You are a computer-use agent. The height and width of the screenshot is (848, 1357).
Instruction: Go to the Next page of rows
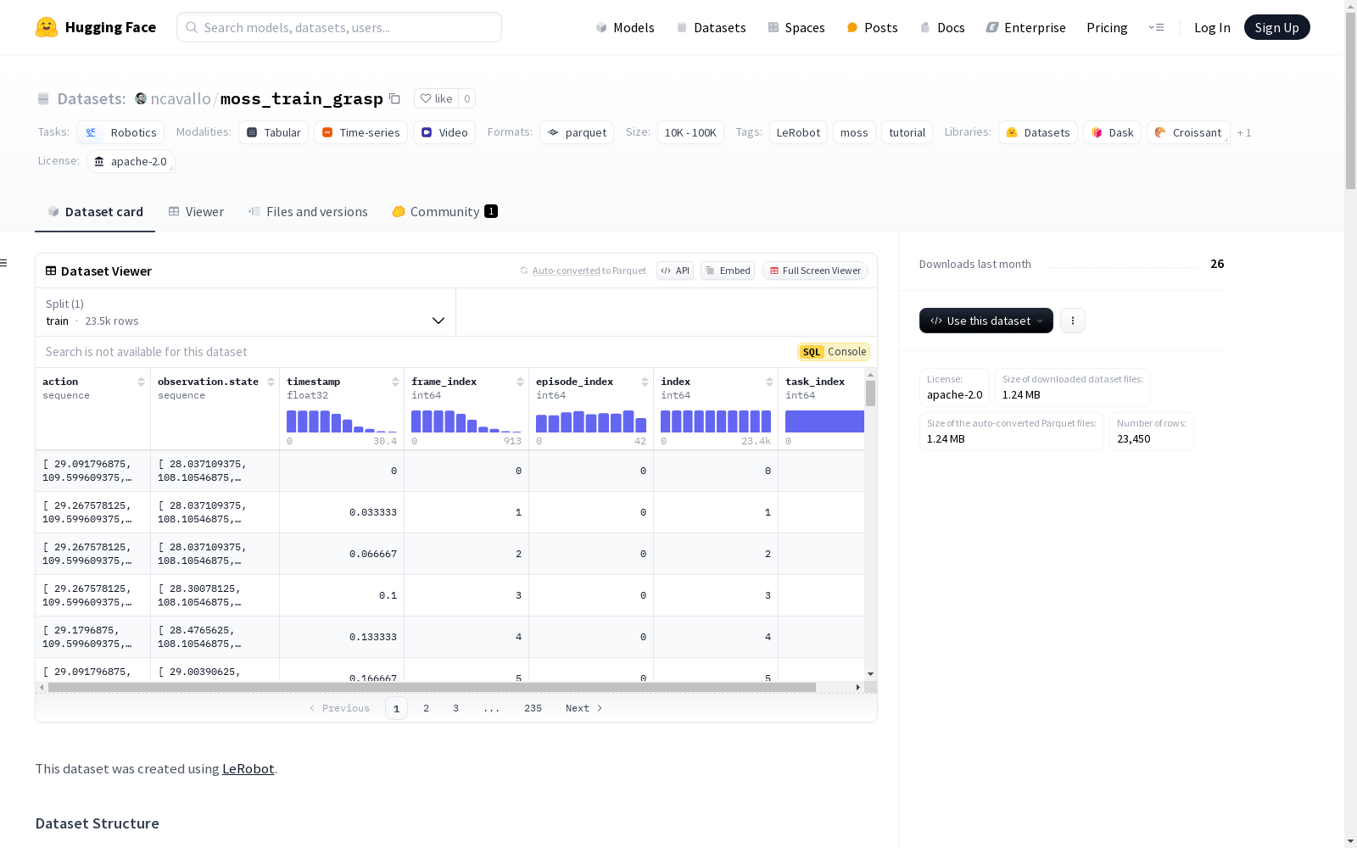(584, 708)
